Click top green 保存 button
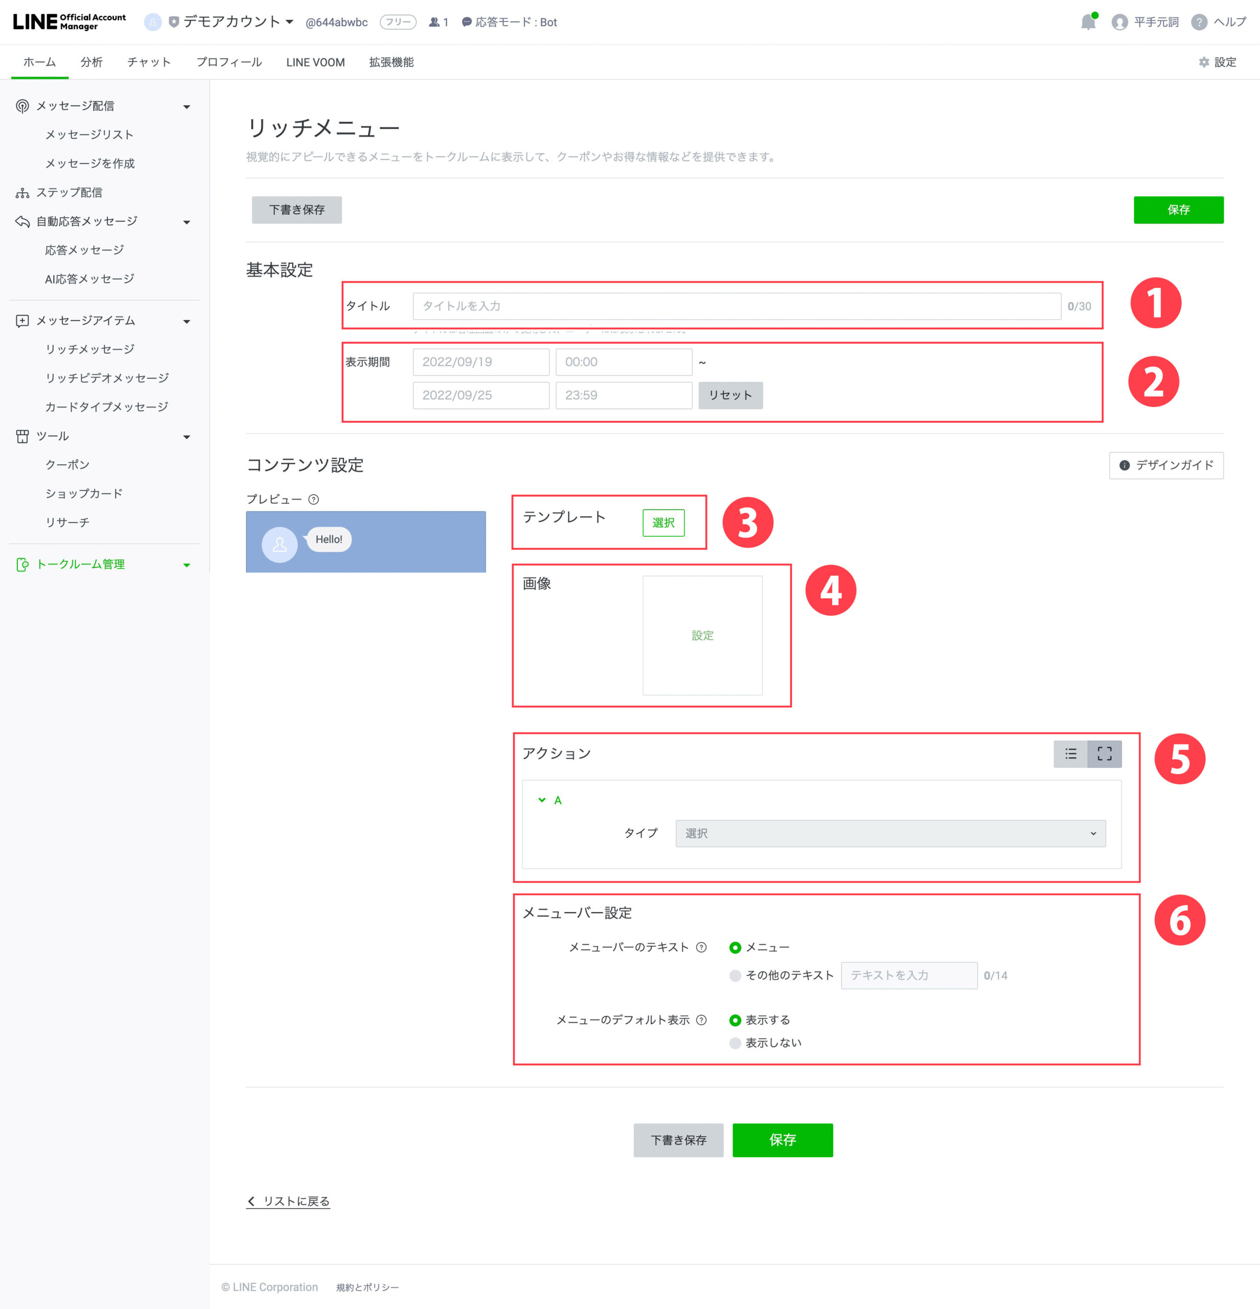 (x=1179, y=210)
